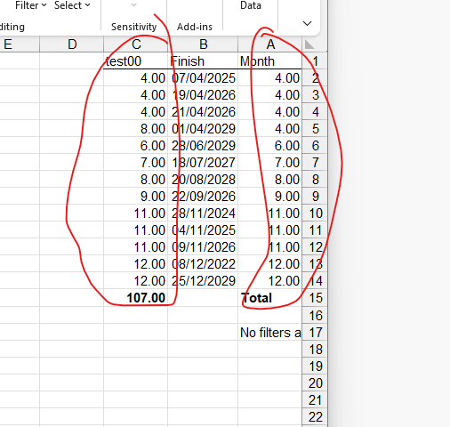Select the 11.00 cell in test00 row 10

[136, 213]
